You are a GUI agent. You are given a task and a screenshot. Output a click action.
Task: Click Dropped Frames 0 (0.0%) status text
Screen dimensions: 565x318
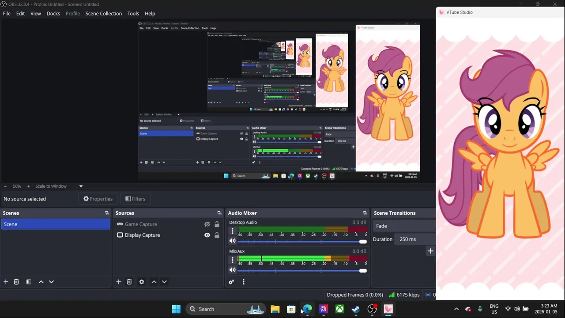pos(355,295)
